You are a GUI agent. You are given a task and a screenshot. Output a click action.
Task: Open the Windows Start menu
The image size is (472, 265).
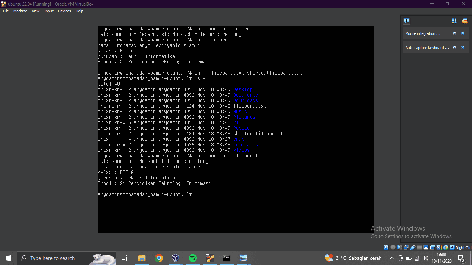(8, 258)
